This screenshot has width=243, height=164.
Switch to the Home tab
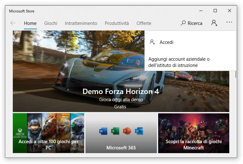[30, 23]
